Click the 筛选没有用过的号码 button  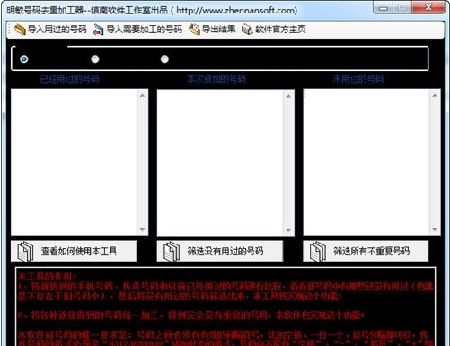pyautogui.click(x=220, y=251)
